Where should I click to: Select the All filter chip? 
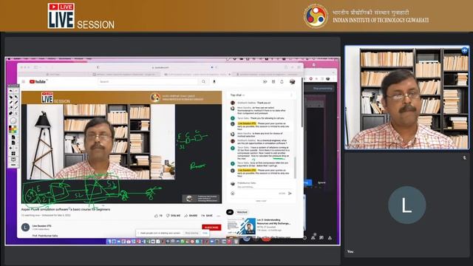coord(230,212)
